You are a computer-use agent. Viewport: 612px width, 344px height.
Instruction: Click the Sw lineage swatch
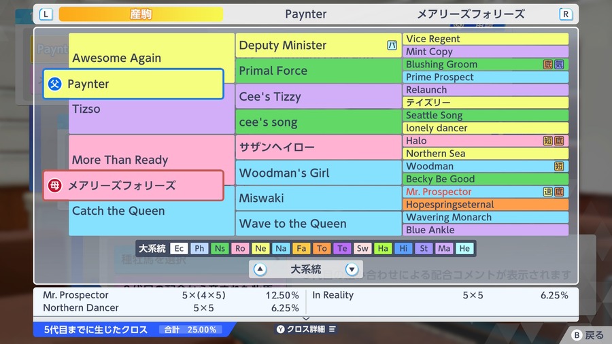pos(362,248)
